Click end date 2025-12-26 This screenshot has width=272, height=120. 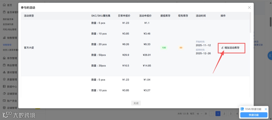pos(203,53)
